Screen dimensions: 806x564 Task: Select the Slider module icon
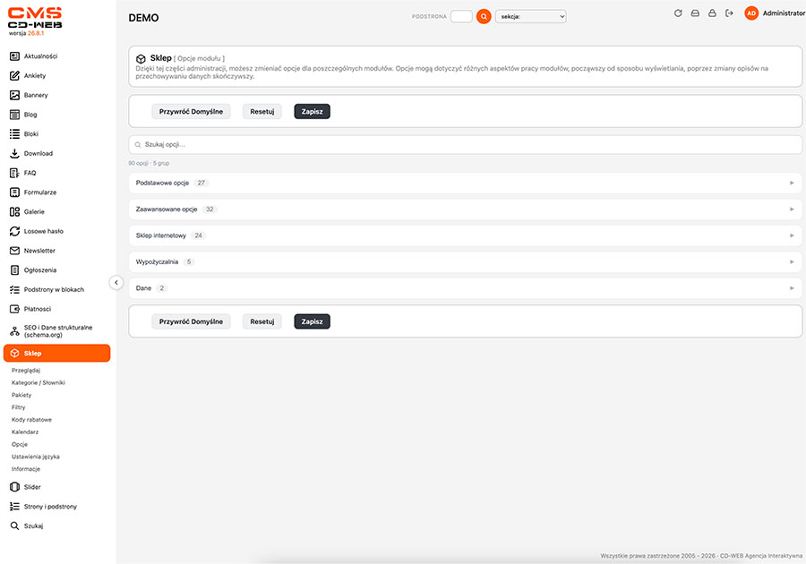coord(14,487)
